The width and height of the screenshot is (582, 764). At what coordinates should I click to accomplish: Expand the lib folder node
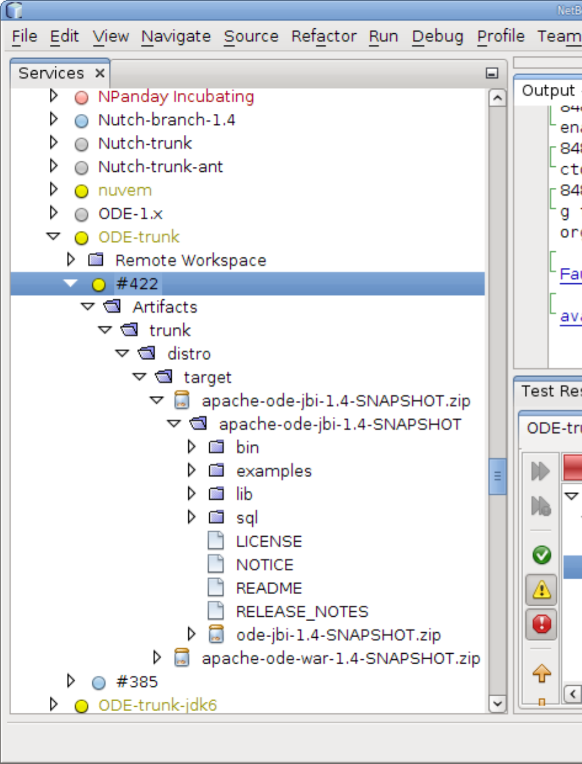pyautogui.click(x=191, y=494)
